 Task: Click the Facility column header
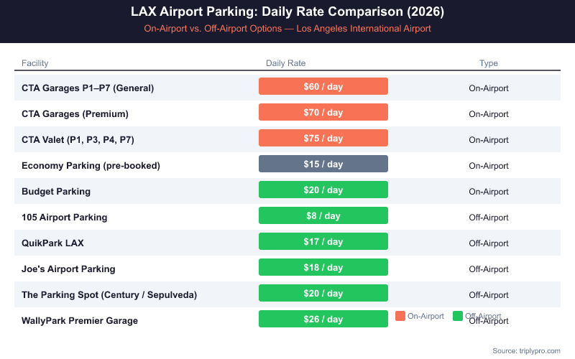tap(35, 63)
